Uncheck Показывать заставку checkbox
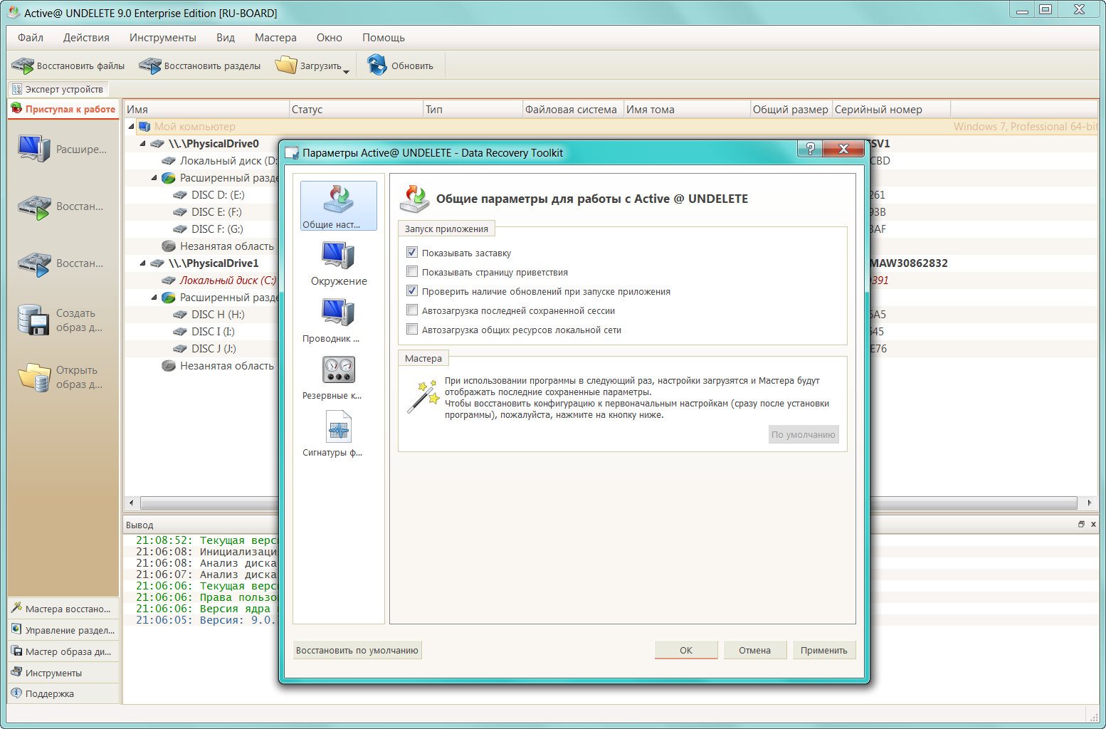 (411, 252)
